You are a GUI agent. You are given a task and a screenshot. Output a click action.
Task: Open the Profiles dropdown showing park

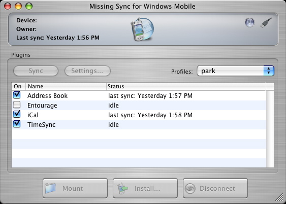pos(236,71)
